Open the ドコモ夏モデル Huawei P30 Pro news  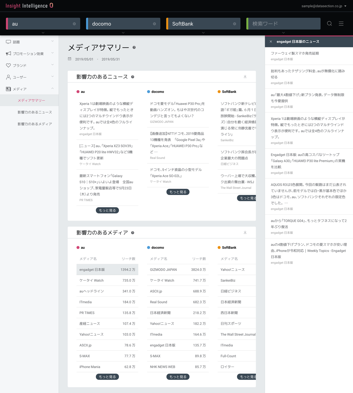pos(178,112)
